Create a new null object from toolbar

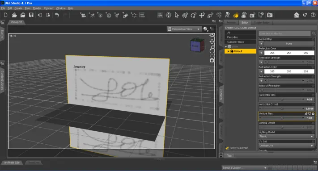pyautogui.click(x=134, y=15)
